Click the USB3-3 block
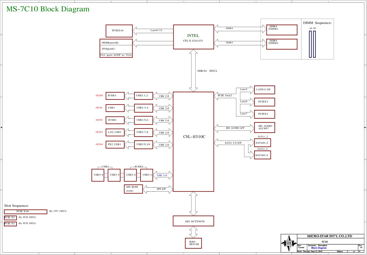 114,175
